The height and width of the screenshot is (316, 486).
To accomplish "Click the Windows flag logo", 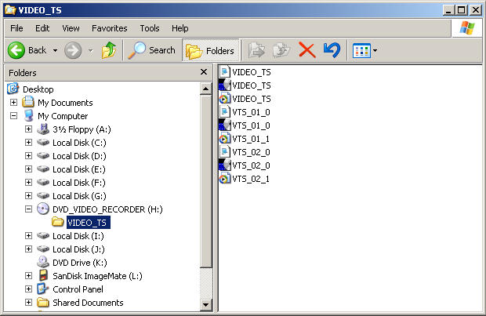I will (x=467, y=28).
